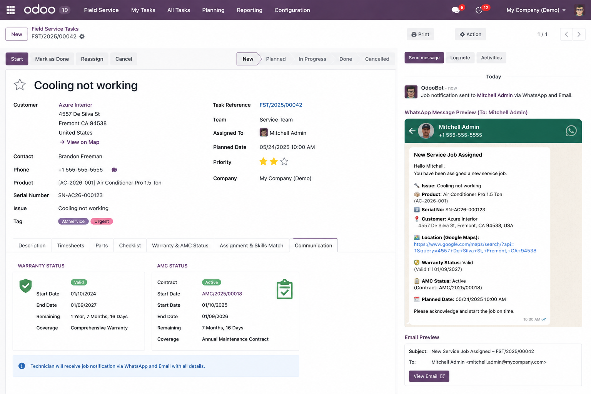This screenshot has width=591, height=394.
Task: Click the Mark as Done button
Action: tap(52, 59)
